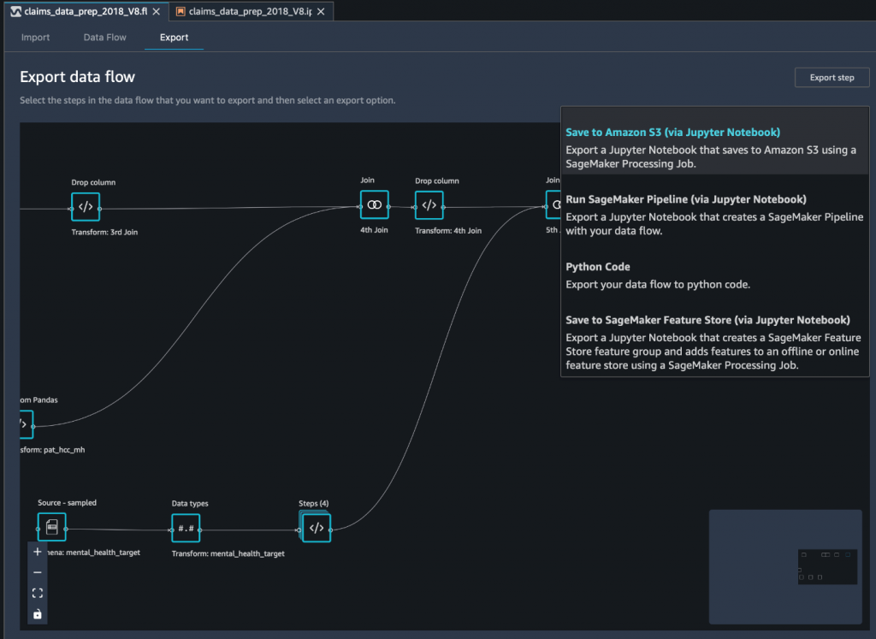
Task: Select the Drop column node above "3rd Join"
Action: (85, 206)
